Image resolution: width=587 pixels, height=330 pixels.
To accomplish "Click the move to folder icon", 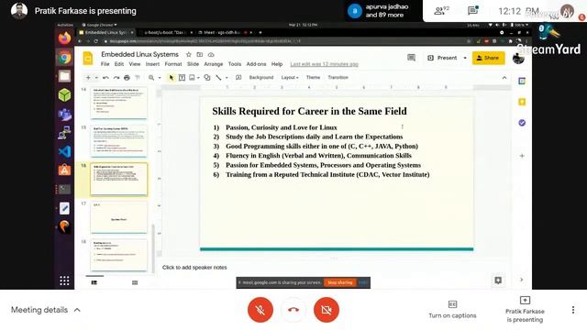I will click(200, 55).
